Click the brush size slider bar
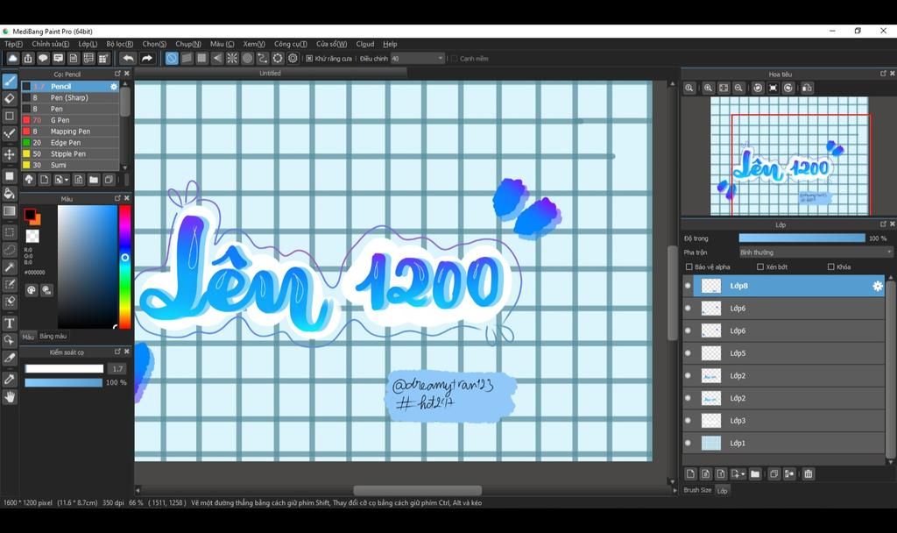 coord(64,369)
